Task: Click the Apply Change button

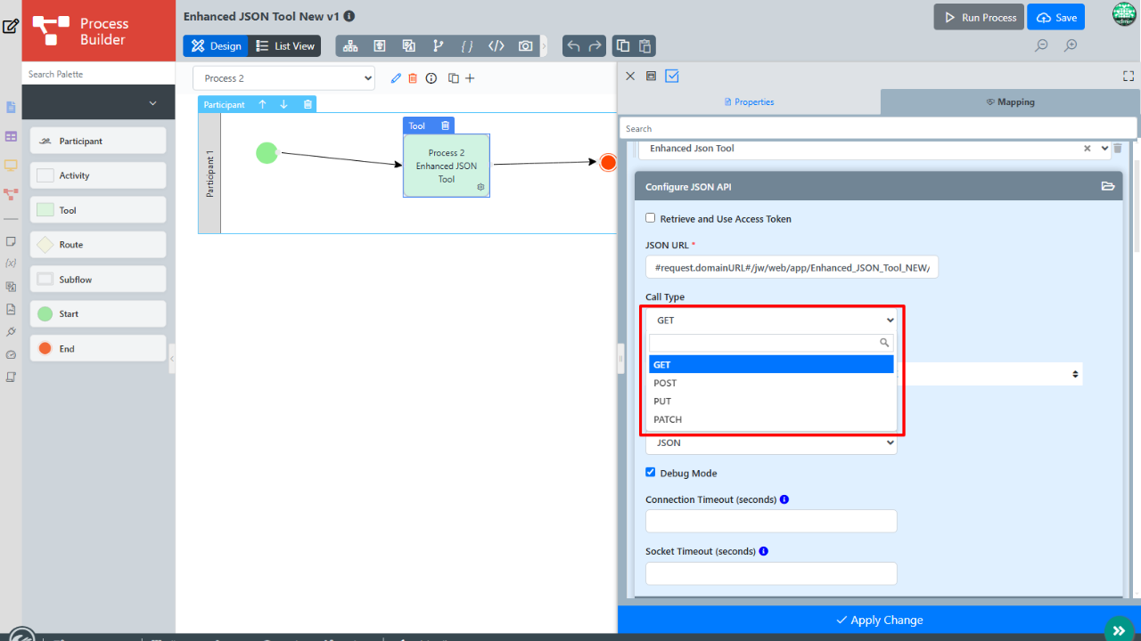Action: (x=879, y=620)
